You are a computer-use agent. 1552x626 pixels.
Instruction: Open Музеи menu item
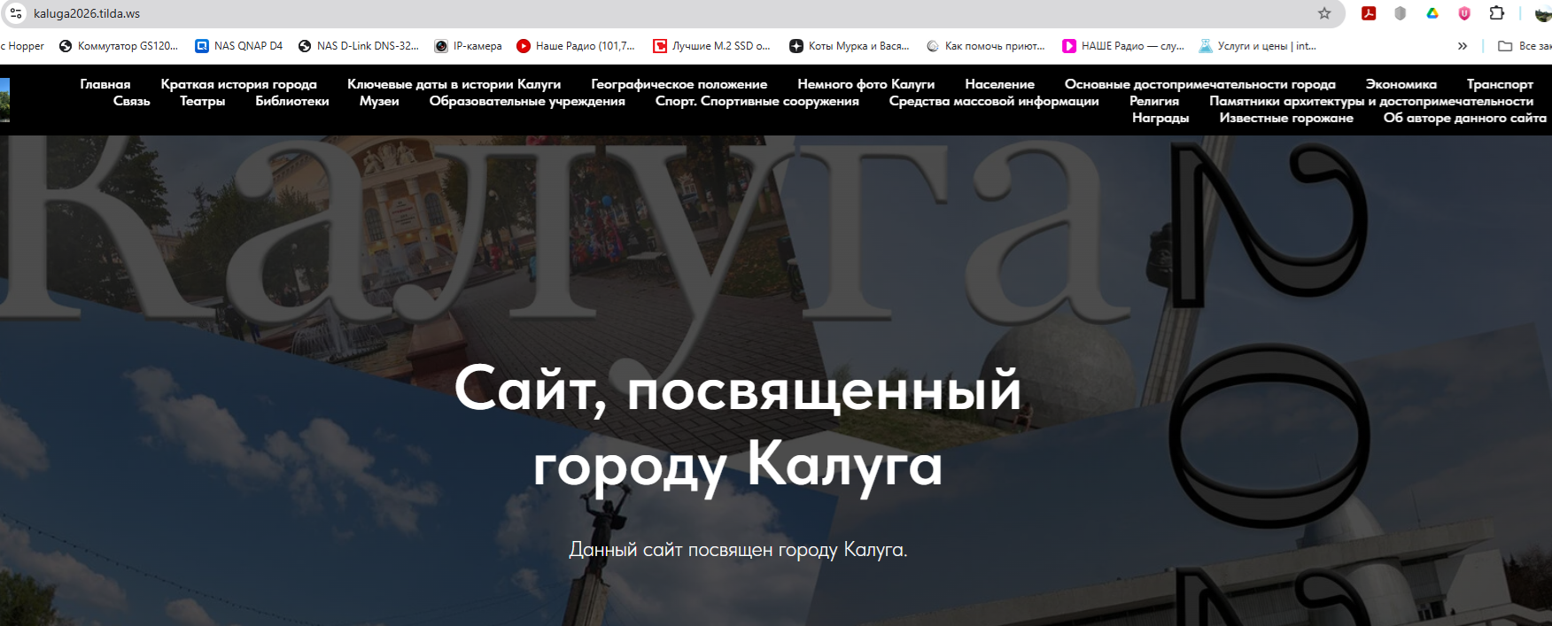379,101
